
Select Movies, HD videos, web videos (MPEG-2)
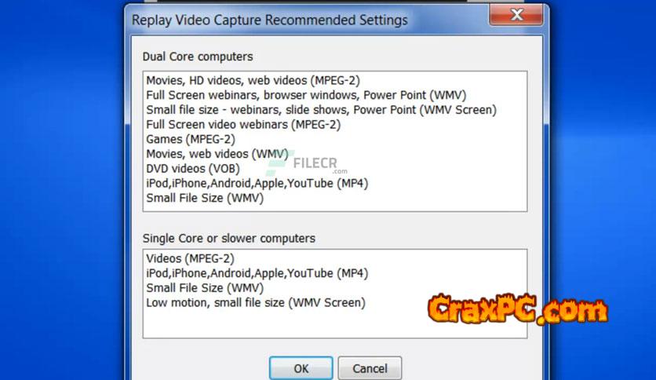(x=253, y=80)
